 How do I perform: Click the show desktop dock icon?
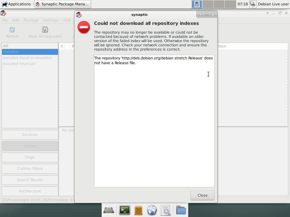(x=109, y=210)
